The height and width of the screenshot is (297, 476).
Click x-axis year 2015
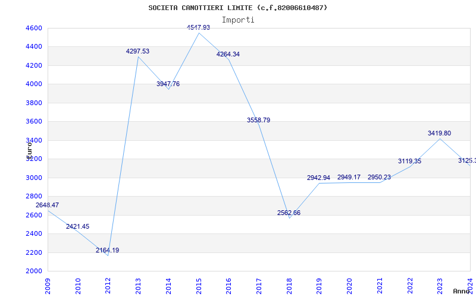(199, 286)
